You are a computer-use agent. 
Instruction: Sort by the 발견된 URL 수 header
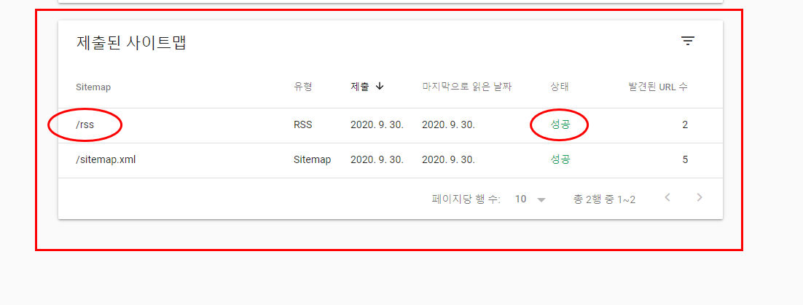coord(658,87)
